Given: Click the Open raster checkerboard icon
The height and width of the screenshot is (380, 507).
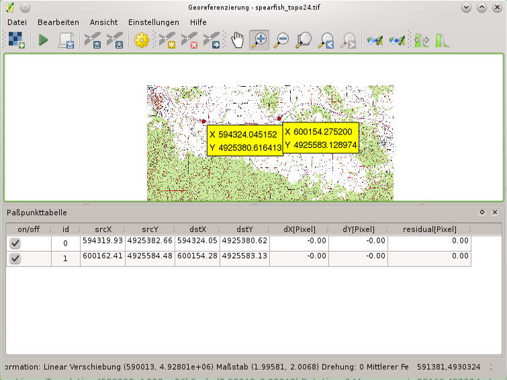Looking at the screenshot, I should coord(16,40).
